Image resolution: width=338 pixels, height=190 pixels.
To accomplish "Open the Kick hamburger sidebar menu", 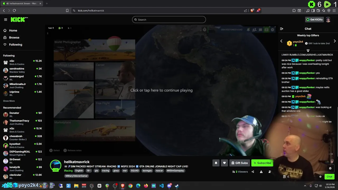I will 6,20.
